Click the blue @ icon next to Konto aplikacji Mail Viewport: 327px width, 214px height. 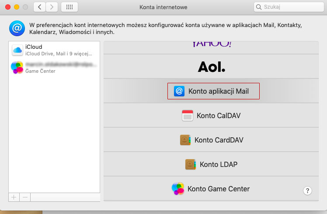(179, 91)
